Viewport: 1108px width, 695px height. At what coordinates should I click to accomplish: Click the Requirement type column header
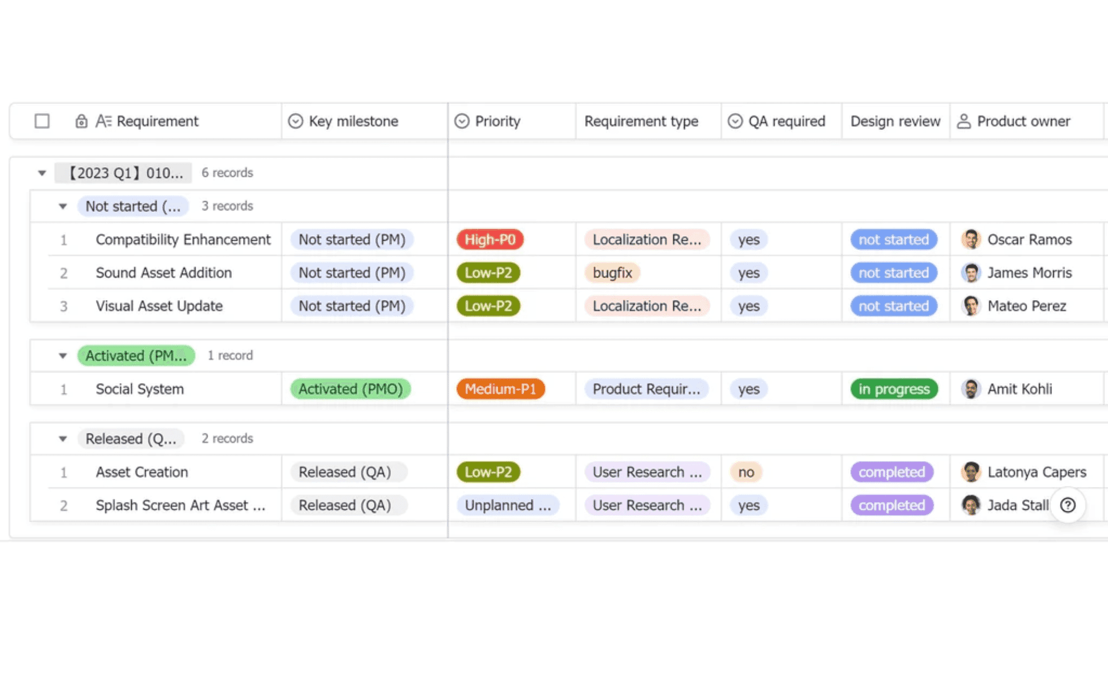tap(641, 121)
